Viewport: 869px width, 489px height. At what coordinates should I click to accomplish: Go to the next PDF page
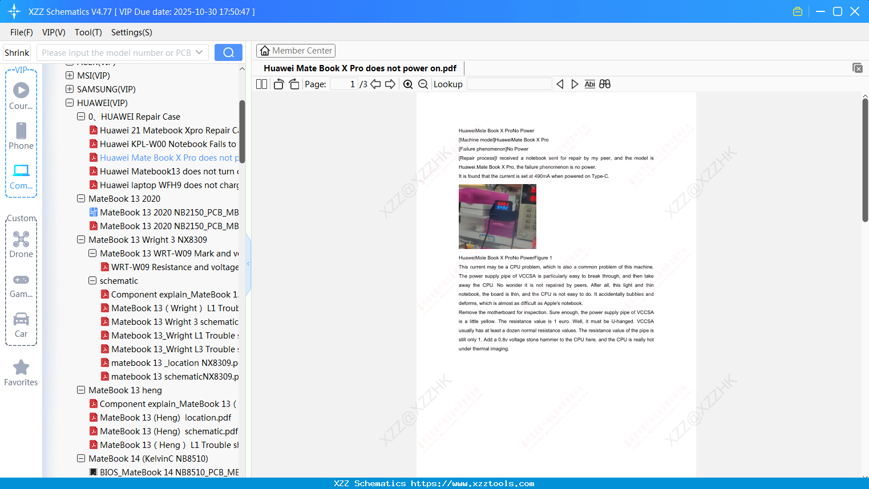point(390,84)
